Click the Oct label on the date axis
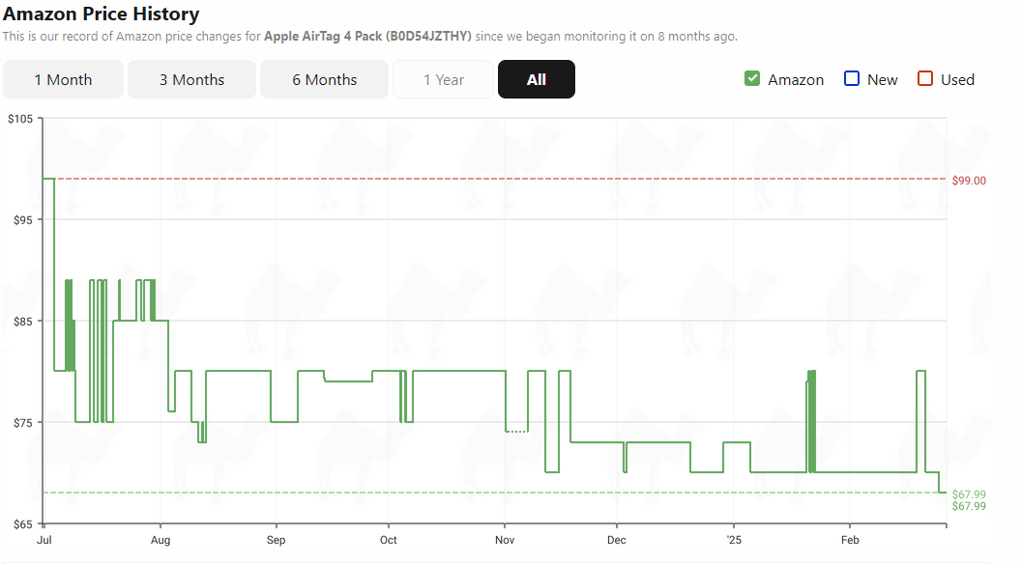 (x=389, y=539)
